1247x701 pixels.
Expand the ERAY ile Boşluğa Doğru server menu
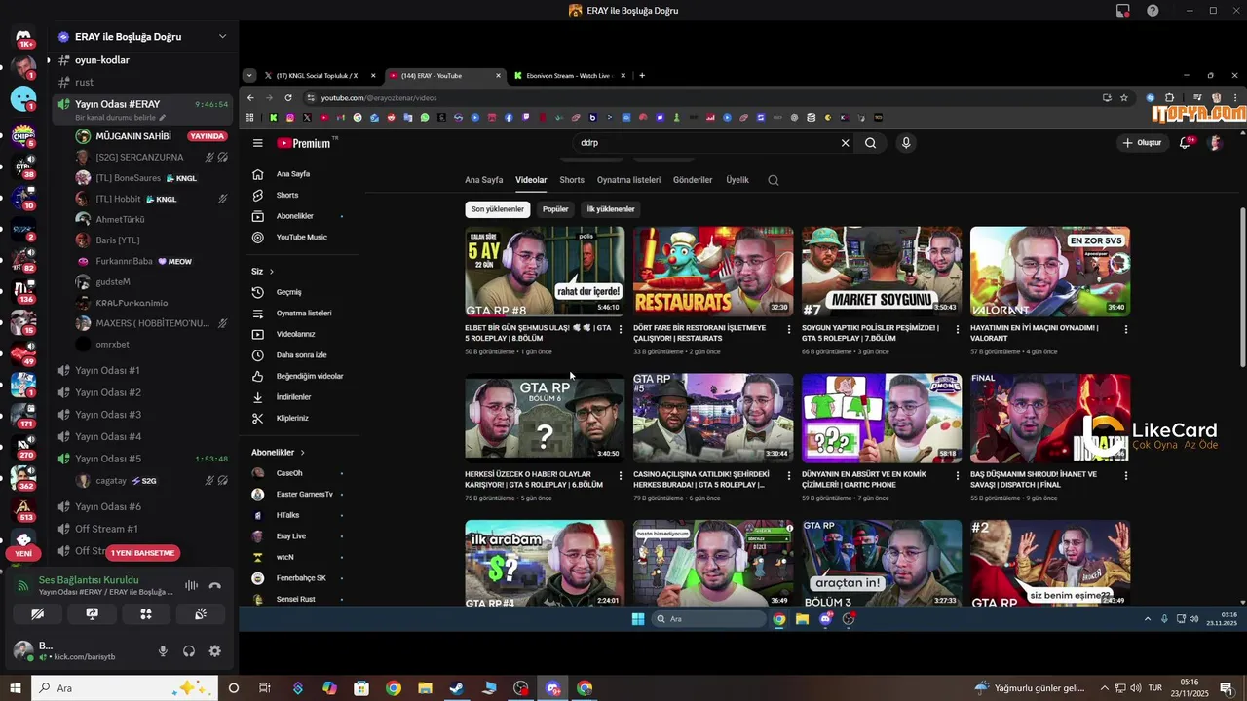(x=222, y=37)
